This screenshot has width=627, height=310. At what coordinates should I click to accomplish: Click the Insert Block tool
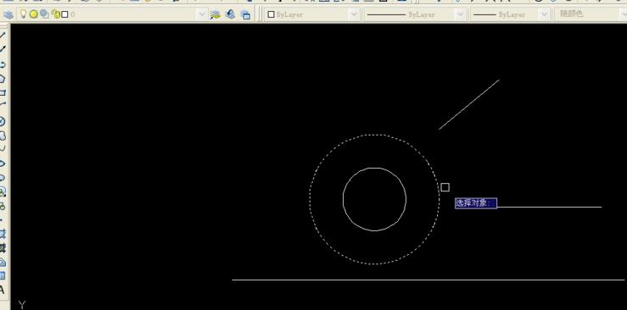coord(3,192)
